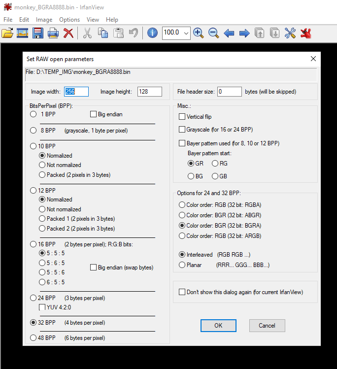The width and height of the screenshot is (337, 369).
Task: Choose Planar color layout option
Action: [x=182, y=265]
